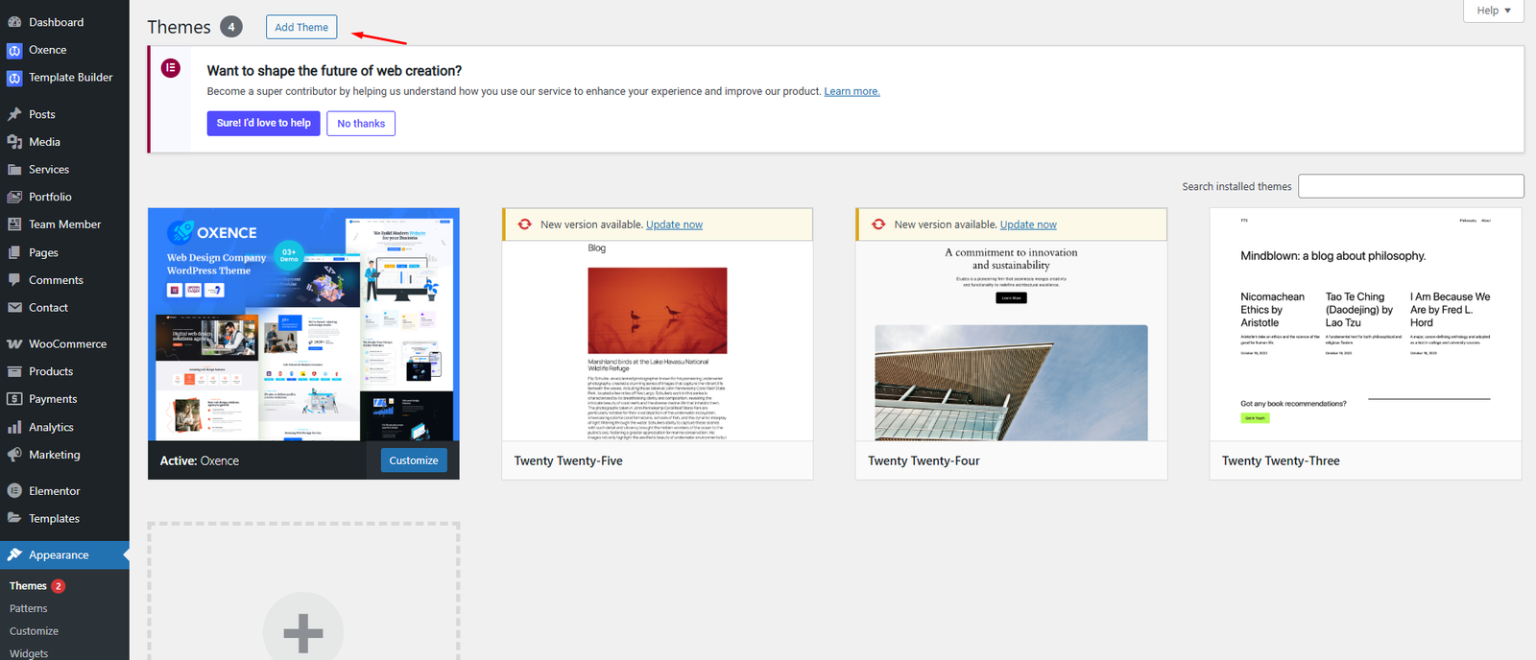Click the Dashboard icon in sidebar
The width and height of the screenshot is (1536, 660).
click(x=14, y=22)
